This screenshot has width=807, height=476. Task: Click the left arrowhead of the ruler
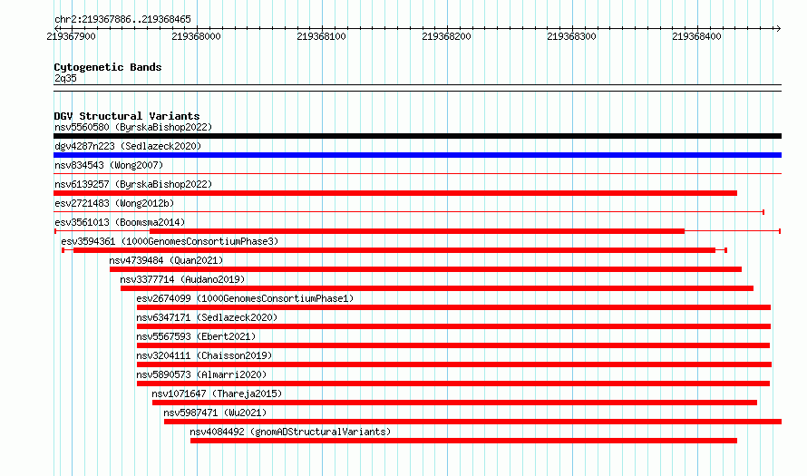pyautogui.click(x=56, y=28)
